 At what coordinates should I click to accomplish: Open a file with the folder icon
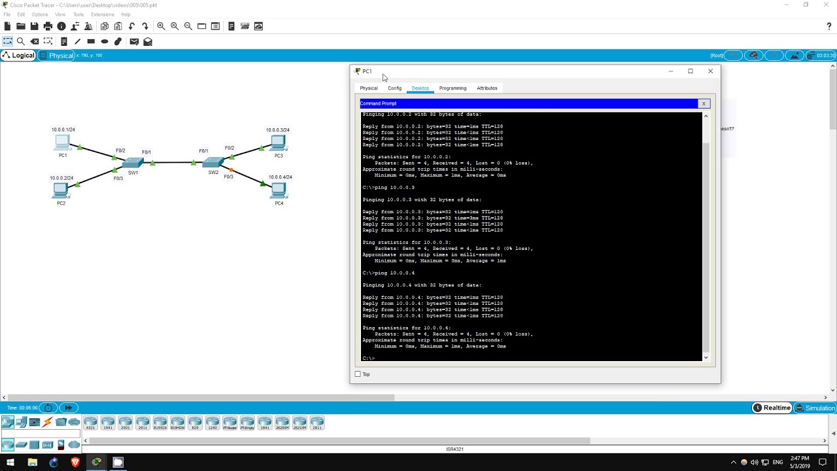click(20, 26)
